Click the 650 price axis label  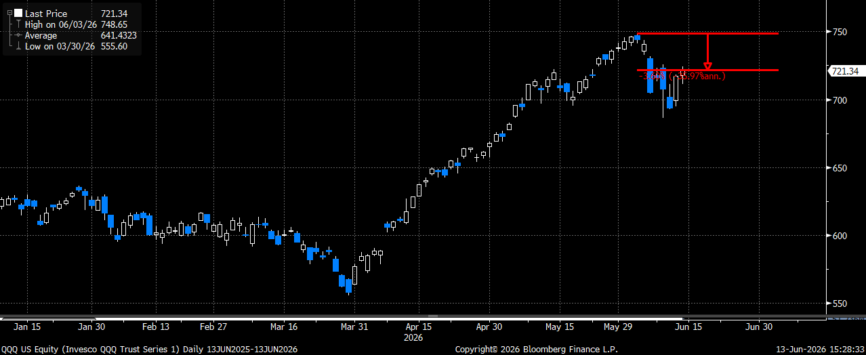click(839, 167)
